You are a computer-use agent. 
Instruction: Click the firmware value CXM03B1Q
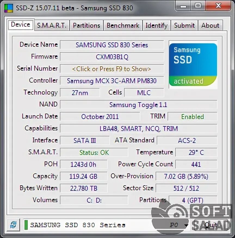click(x=112, y=57)
